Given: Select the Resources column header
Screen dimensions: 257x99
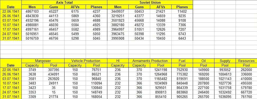Looking at the screenshot, I should (246, 61).
